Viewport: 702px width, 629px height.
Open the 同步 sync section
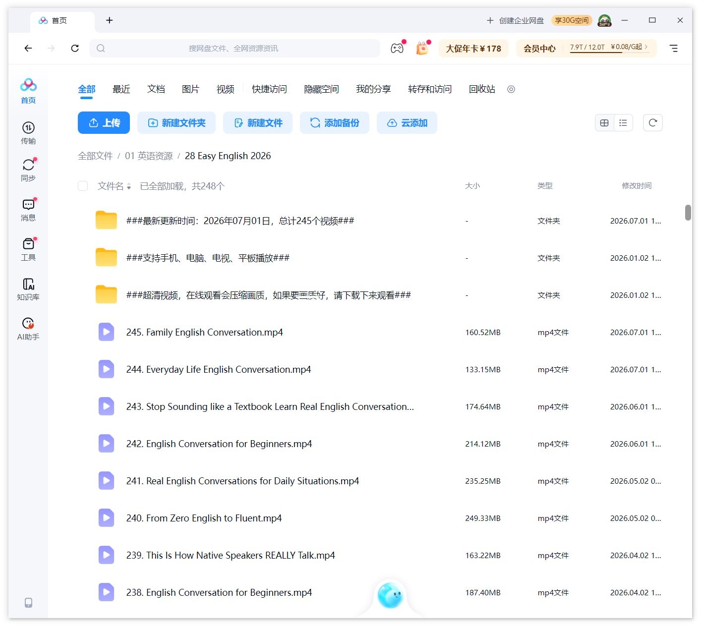pos(28,170)
